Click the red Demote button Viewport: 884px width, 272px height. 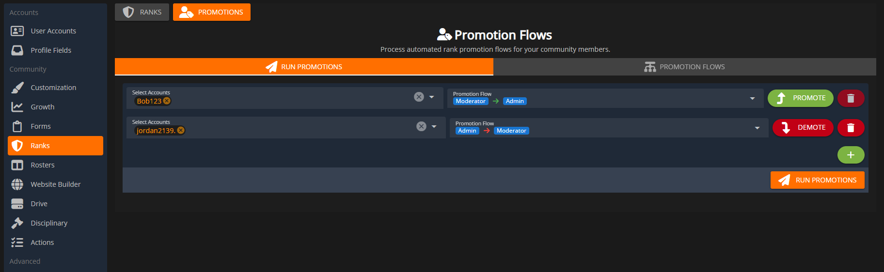point(803,128)
